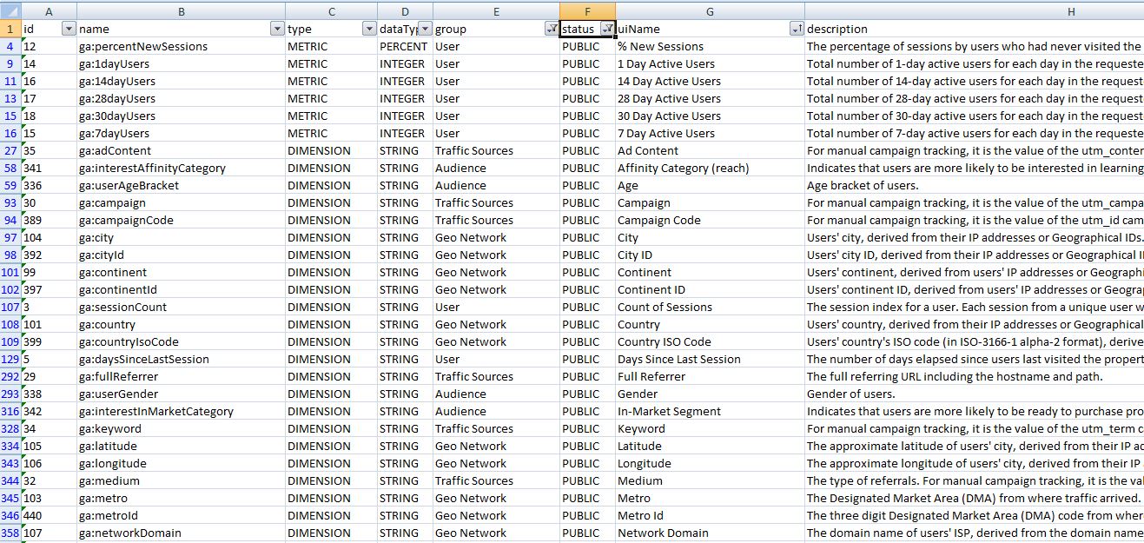The image size is (1144, 543).
Task: Click cell 'ga:userAgeBracket'
Action: click(181, 185)
